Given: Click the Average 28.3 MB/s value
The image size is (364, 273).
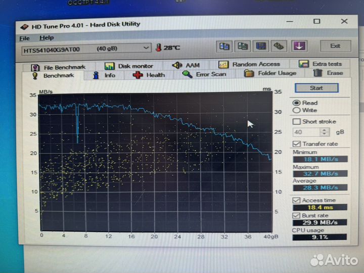Looking at the screenshot, I should pos(320,188).
